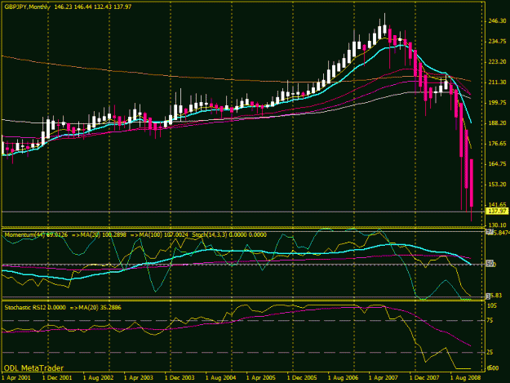Image resolution: width=510 pixels, height=383 pixels.
Task: Click the 1 Apr 2001 date label
Action: 16,378
